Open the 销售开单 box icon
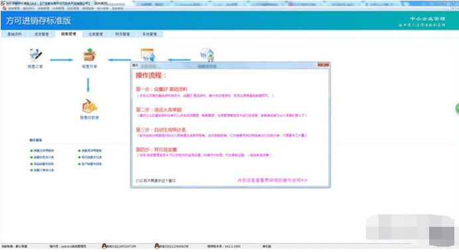 point(89,55)
